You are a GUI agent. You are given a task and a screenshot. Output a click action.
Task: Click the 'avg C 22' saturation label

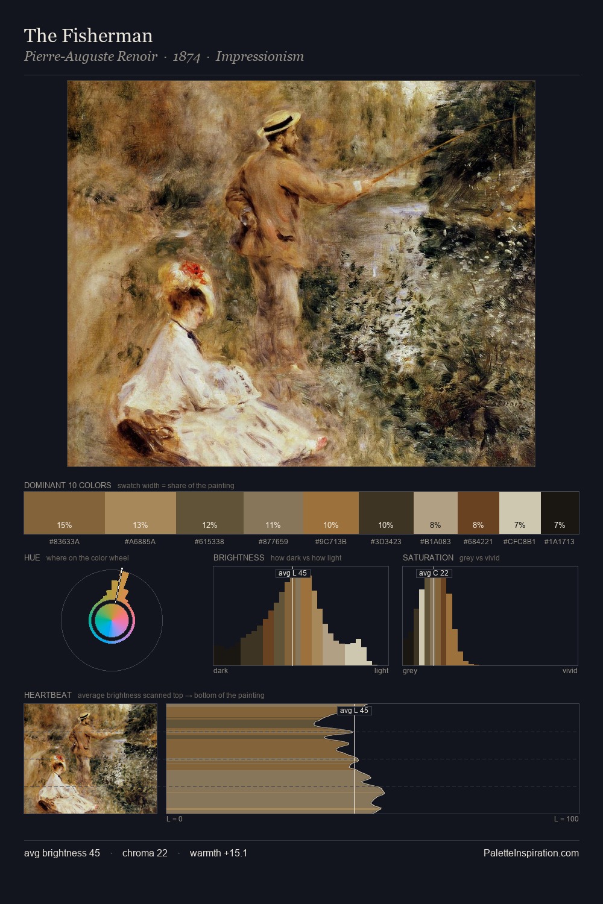(434, 573)
